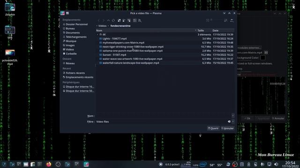Select the 4K folder row
300x168 pixels.
(165, 35)
